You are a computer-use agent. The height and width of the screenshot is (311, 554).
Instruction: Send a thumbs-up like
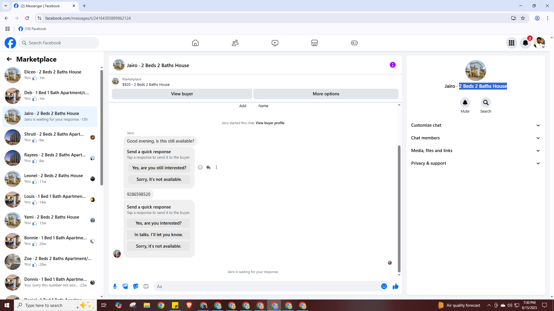point(396,286)
